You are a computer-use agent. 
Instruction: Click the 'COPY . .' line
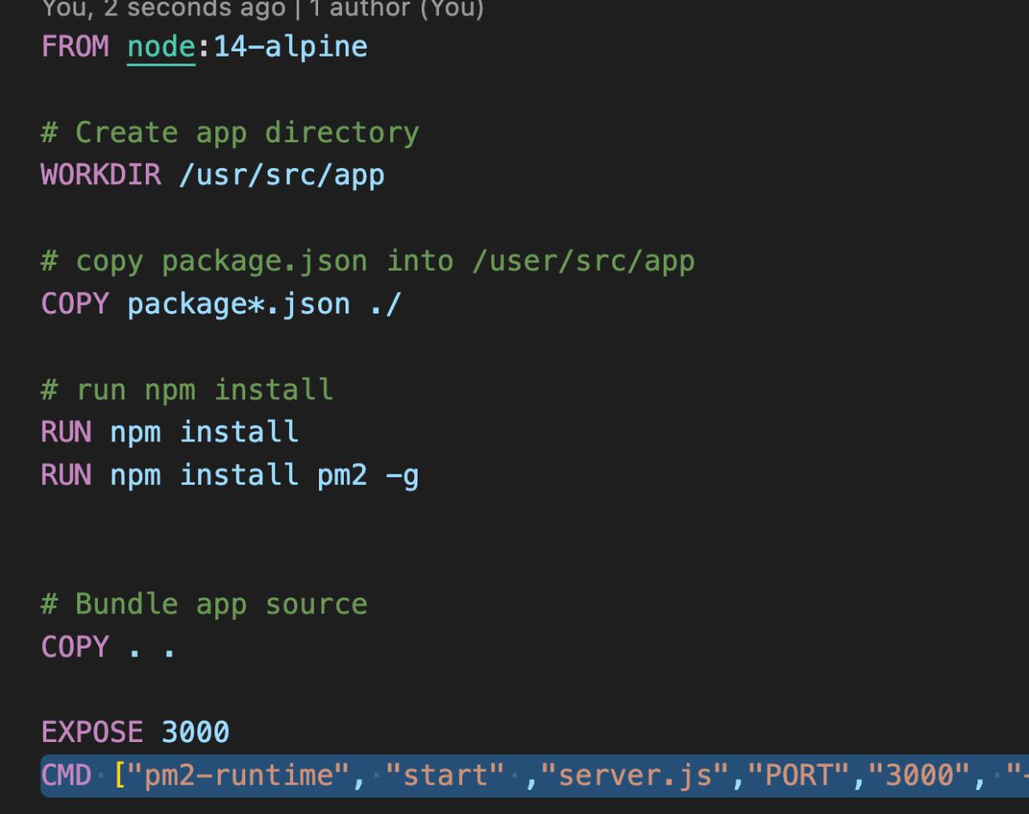coord(109,647)
